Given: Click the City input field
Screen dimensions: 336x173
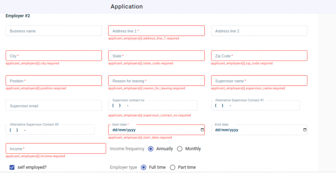Looking at the screenshot, I should point(53,56).
